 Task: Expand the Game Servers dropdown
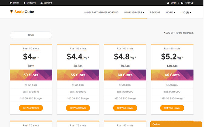(x=134, y=12)
